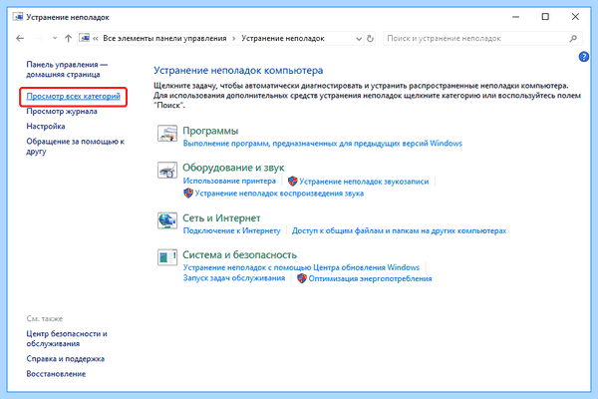Viewport: 598px width, 399px height.
Task: Open the Hardware and Sound category icon
Action: [x=167, y=170]
